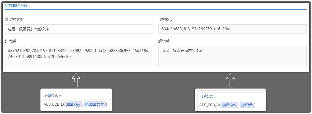Select the 加密后 chip in AES_ECB_D formula
Viewport: 312px width, 114px height.
pos(247,105)
